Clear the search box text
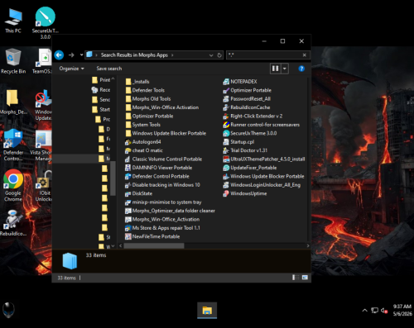The image size is (414, 328). pyautogui.click(x=304, y=55)
